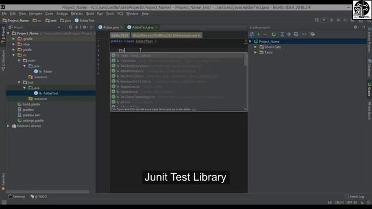Viewport: 372px width, 209px height.
Task: Hide the Gradle projects panel
Action: pyautogui.click(x=363, y=27)
